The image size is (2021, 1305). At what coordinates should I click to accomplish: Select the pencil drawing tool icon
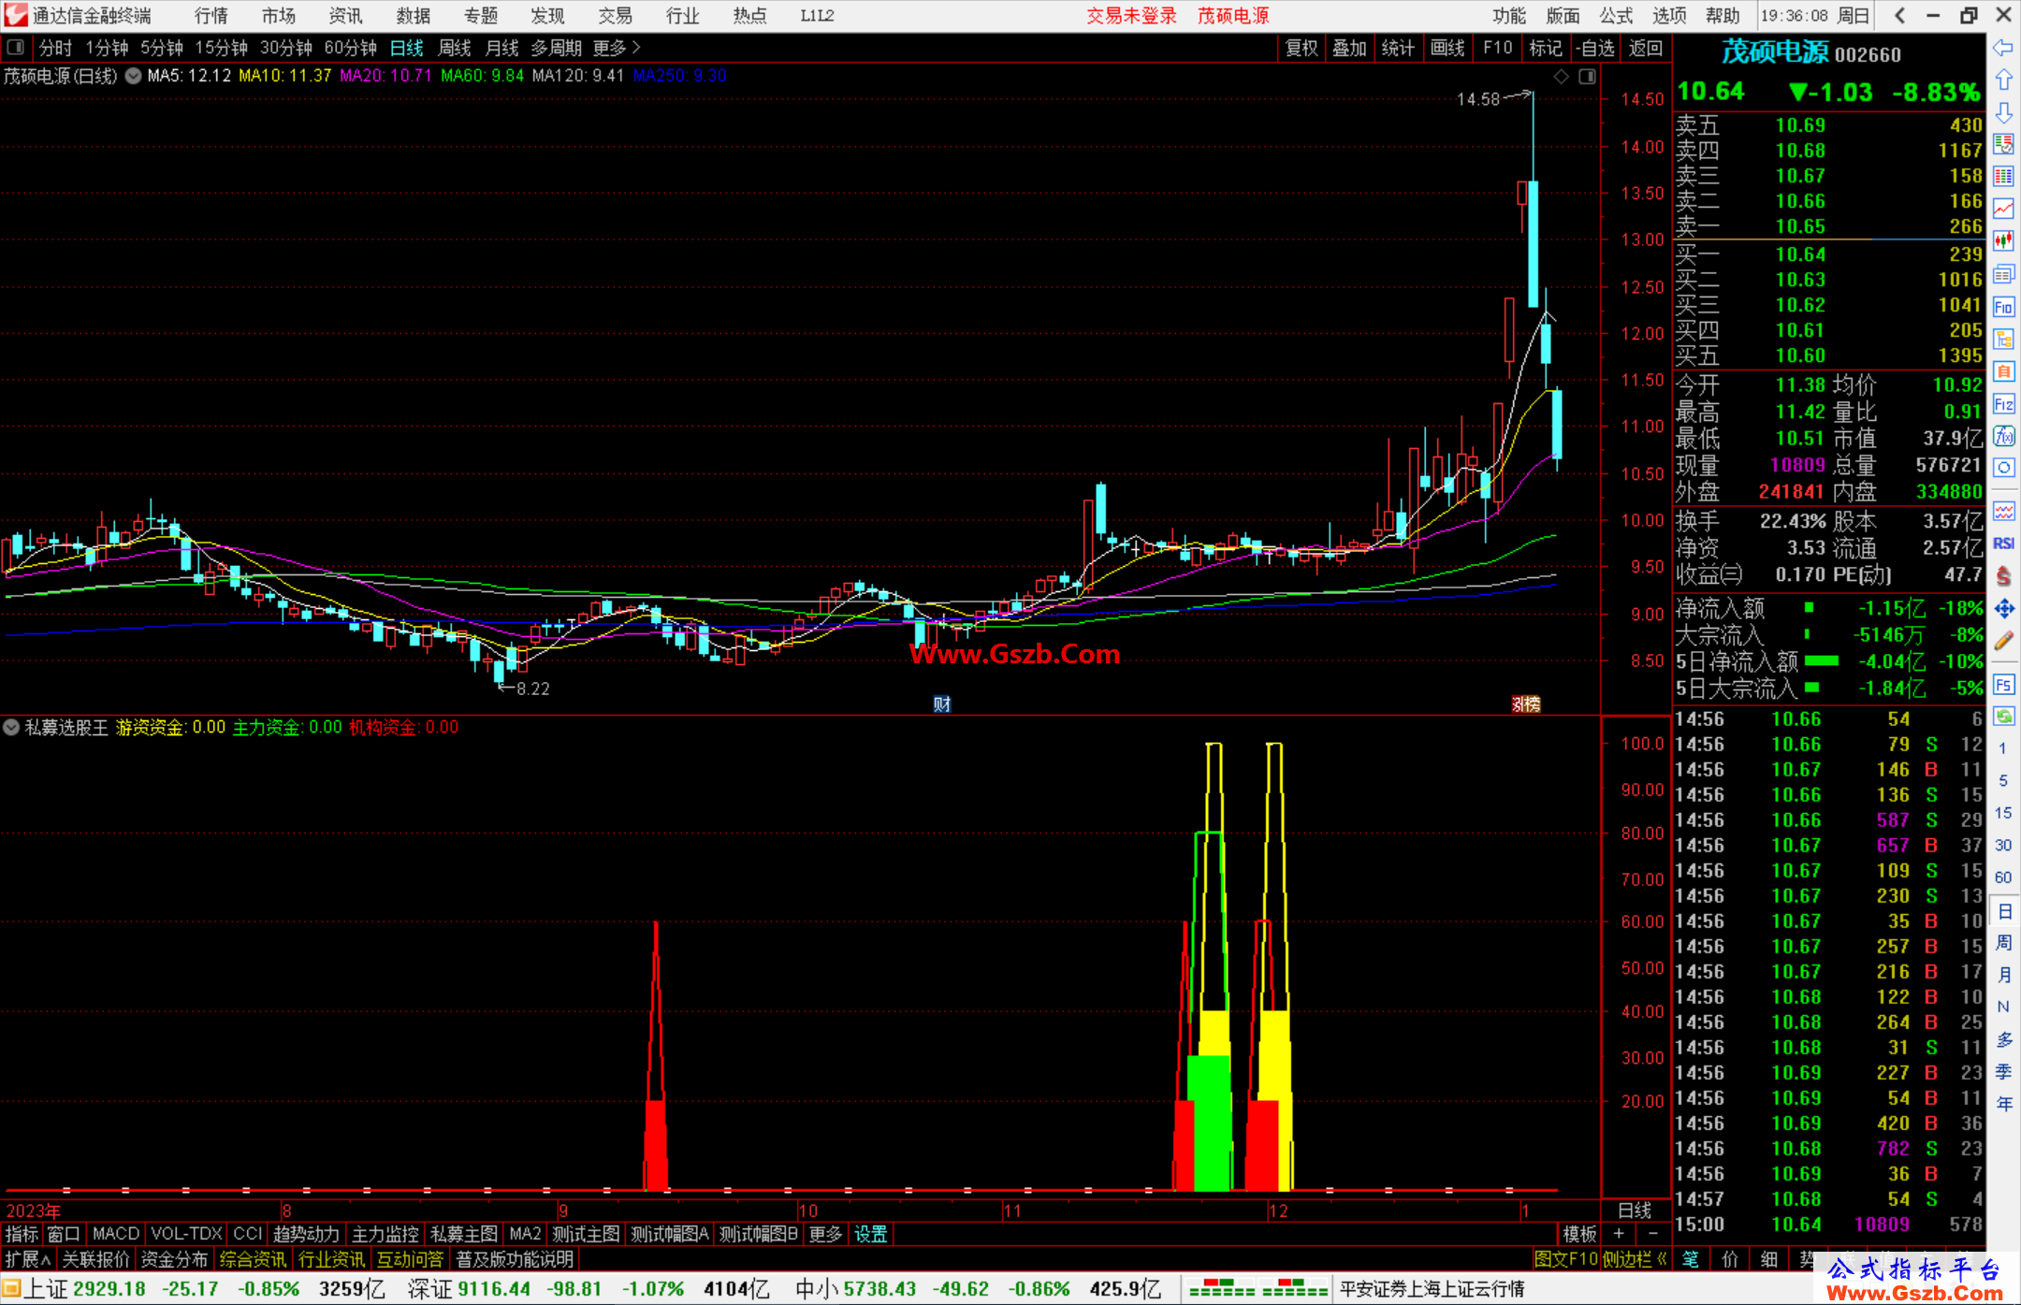pyautogui.click(x=2003, y=641)
